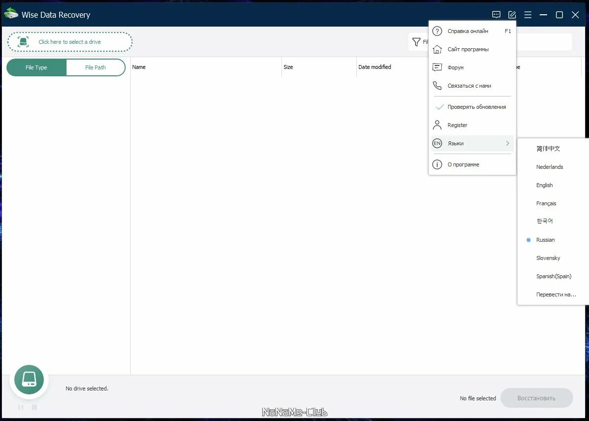Expand the Языки submenu chevron
The image size is (589, 421).
pyautogui.click(x=507, y=143)
